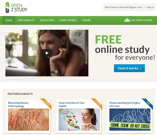Click the cave painting anthropology thumbnail
Screen dimensions: 157x135
click(x=29, y=120)
